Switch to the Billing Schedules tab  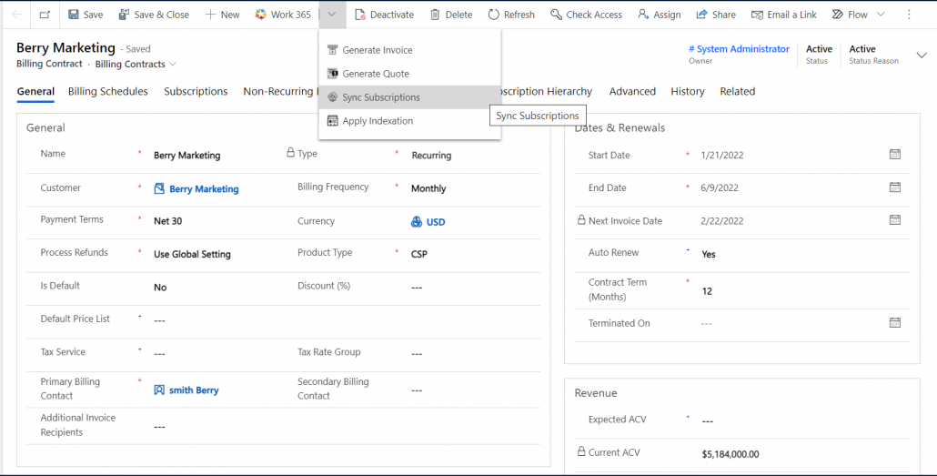(108, 92)
